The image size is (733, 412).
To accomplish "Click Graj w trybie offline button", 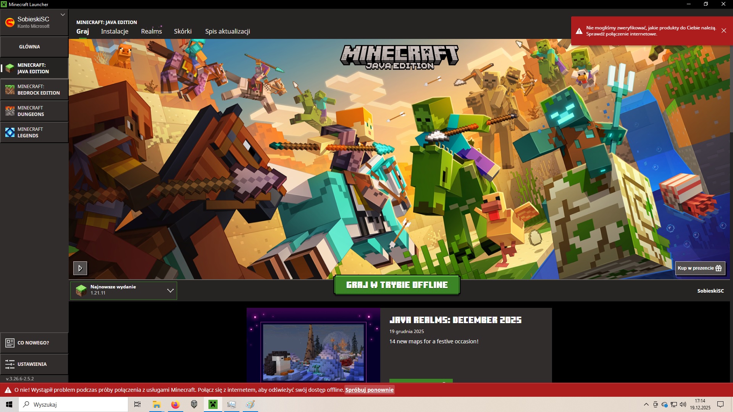I will pos(397,285).
